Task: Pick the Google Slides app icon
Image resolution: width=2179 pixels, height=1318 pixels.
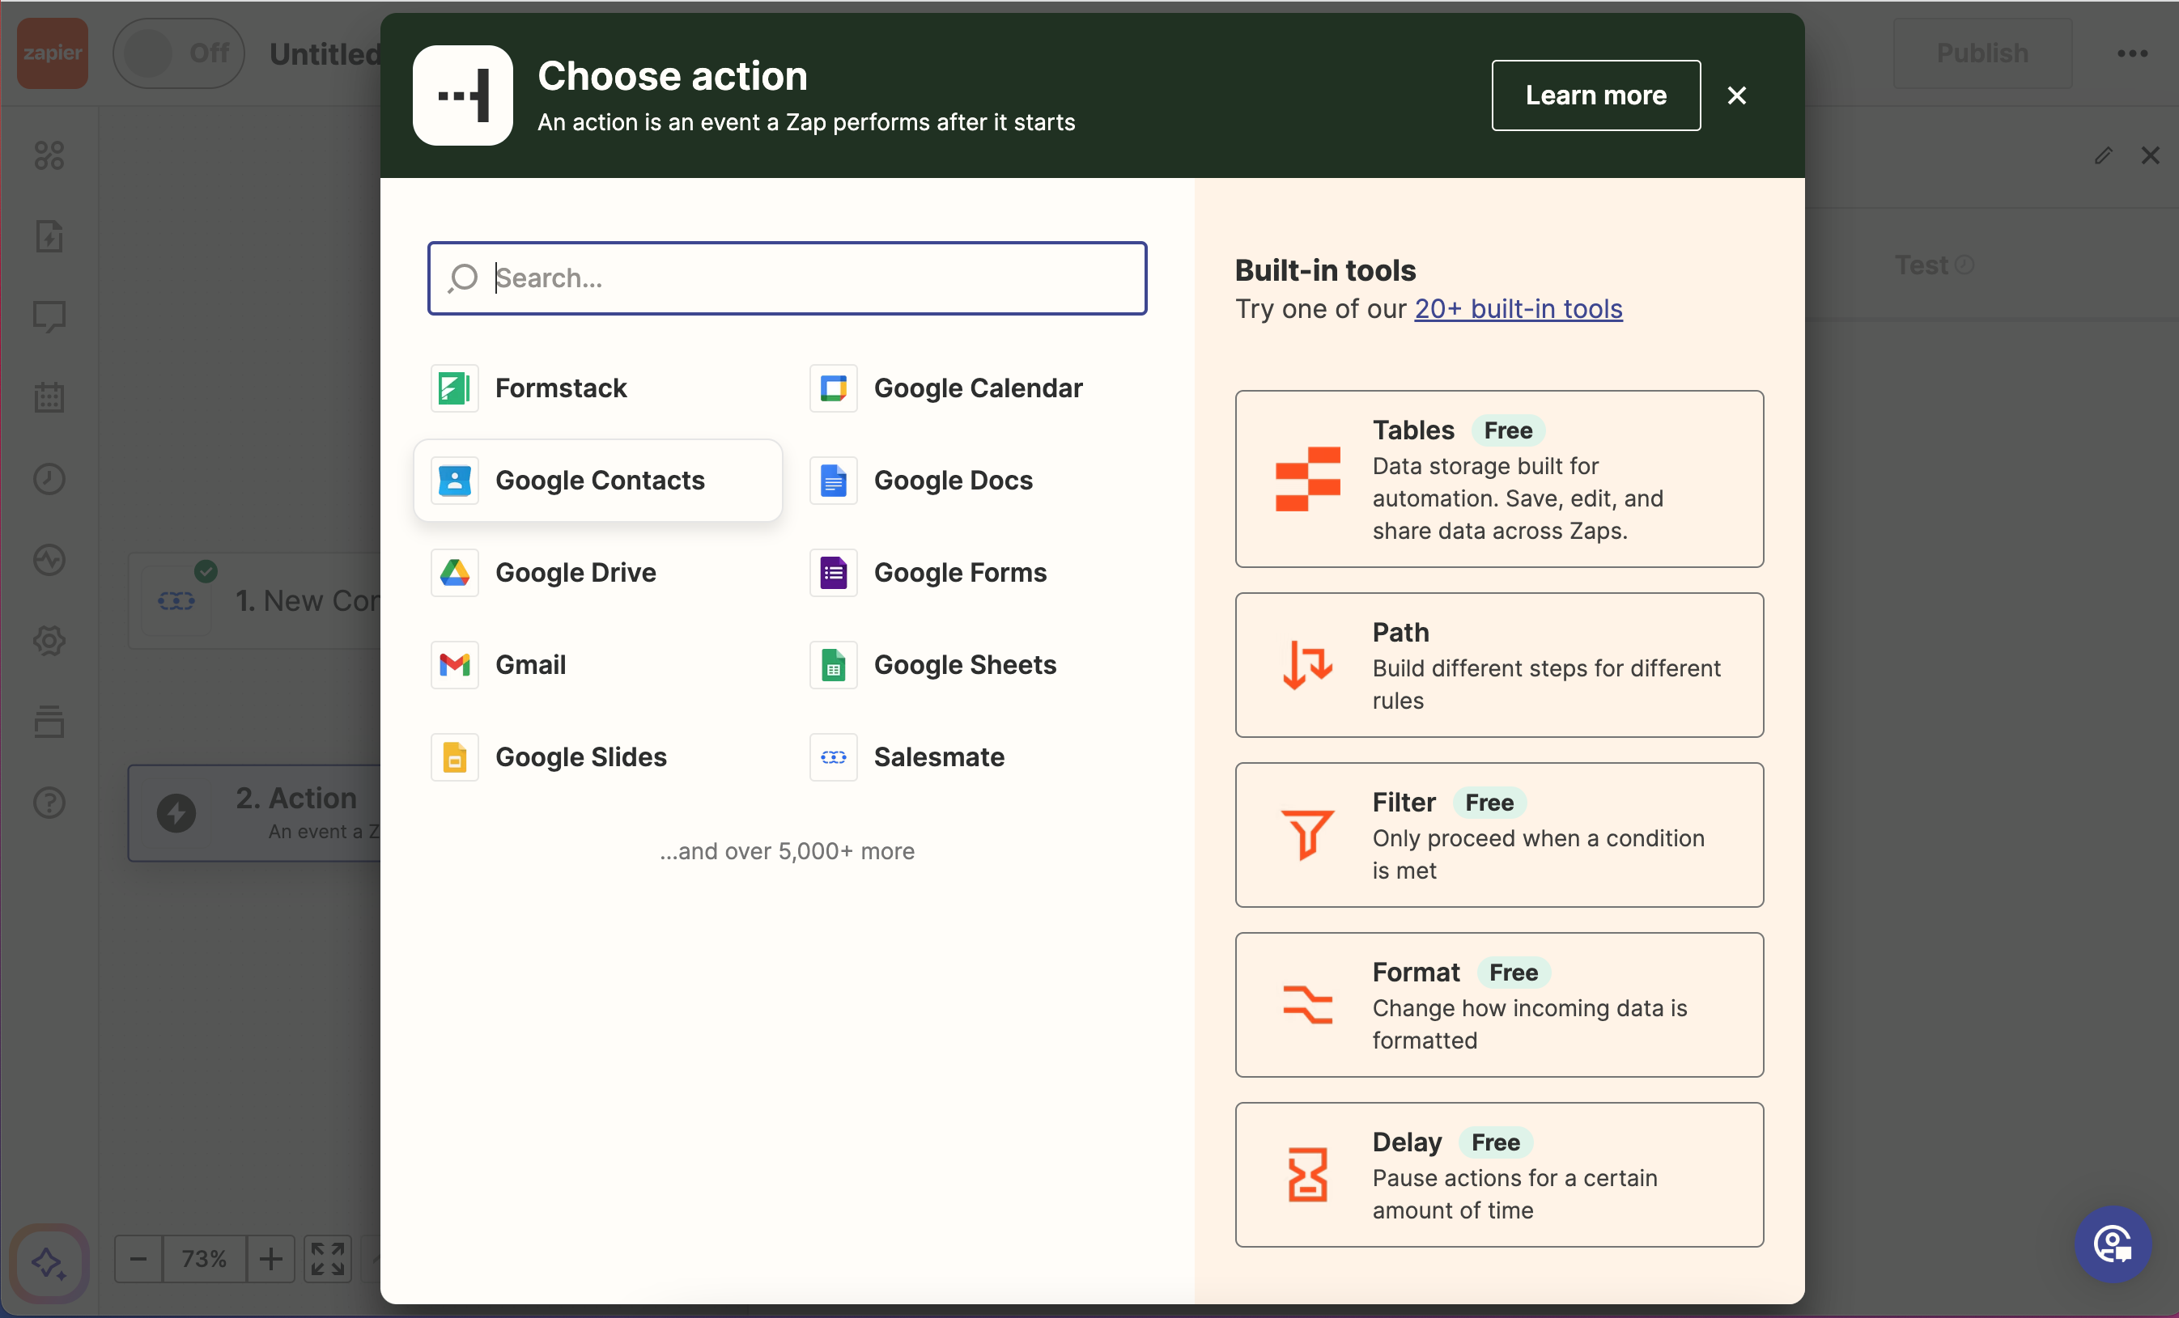Action: pyautogui.click(x=455, y=756)
